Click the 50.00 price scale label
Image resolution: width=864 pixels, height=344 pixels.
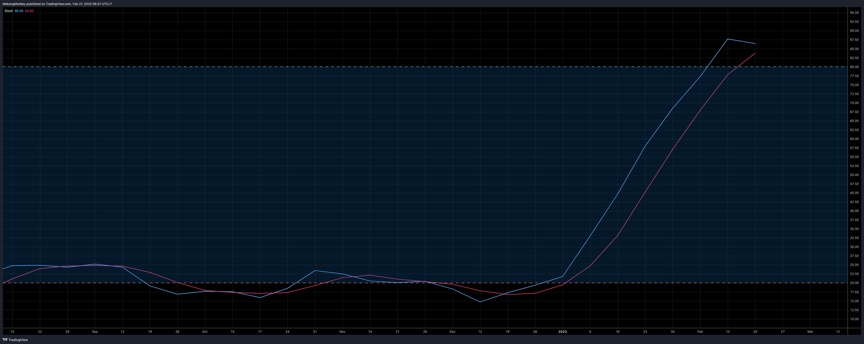tap(854, 175)
